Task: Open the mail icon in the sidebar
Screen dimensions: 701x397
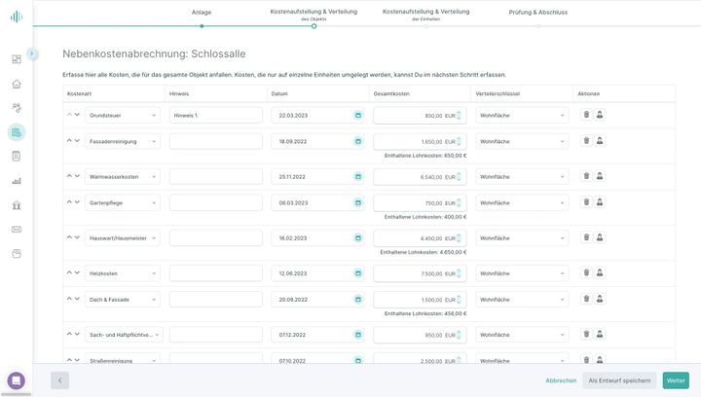Action: (17, 230)
